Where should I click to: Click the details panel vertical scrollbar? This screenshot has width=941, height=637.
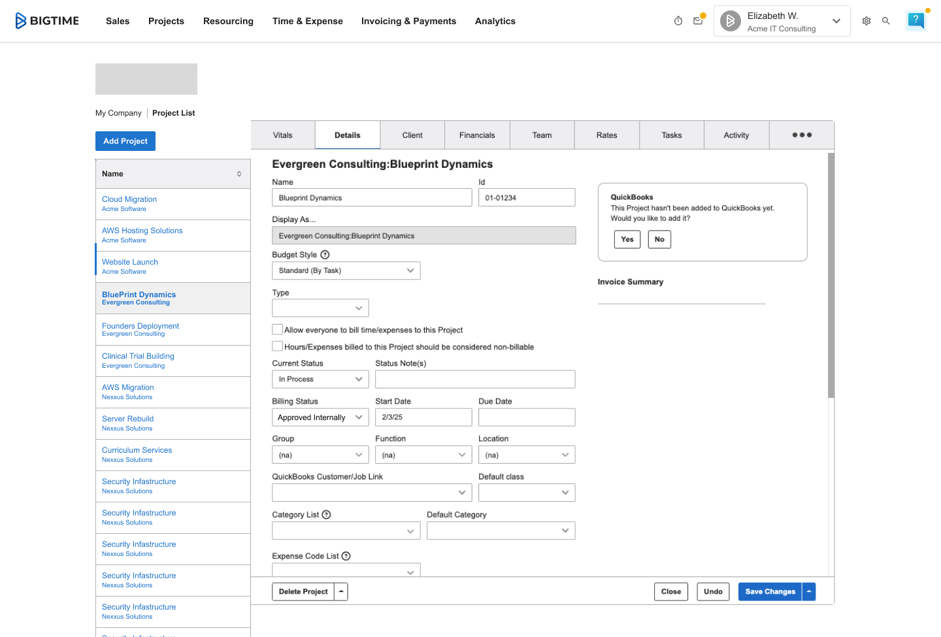[x=831, y=274]
